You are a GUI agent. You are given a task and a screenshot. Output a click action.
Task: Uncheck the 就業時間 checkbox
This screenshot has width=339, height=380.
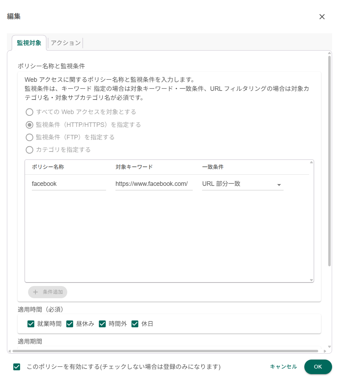pyautogui.click(x=31, y=324)
